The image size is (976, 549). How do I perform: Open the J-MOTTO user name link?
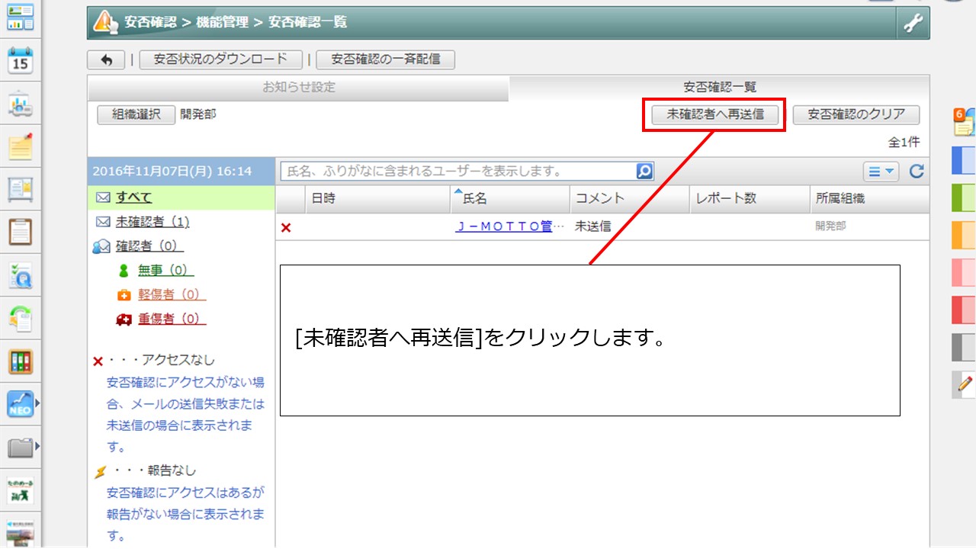coord(503,226)
